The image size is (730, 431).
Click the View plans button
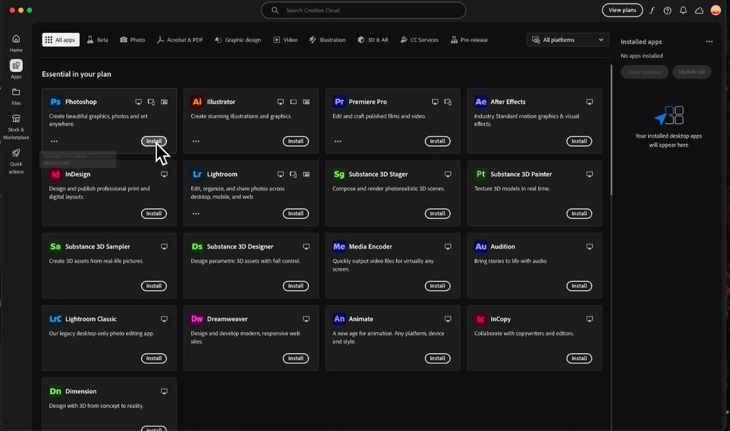[x=622, y=11]
